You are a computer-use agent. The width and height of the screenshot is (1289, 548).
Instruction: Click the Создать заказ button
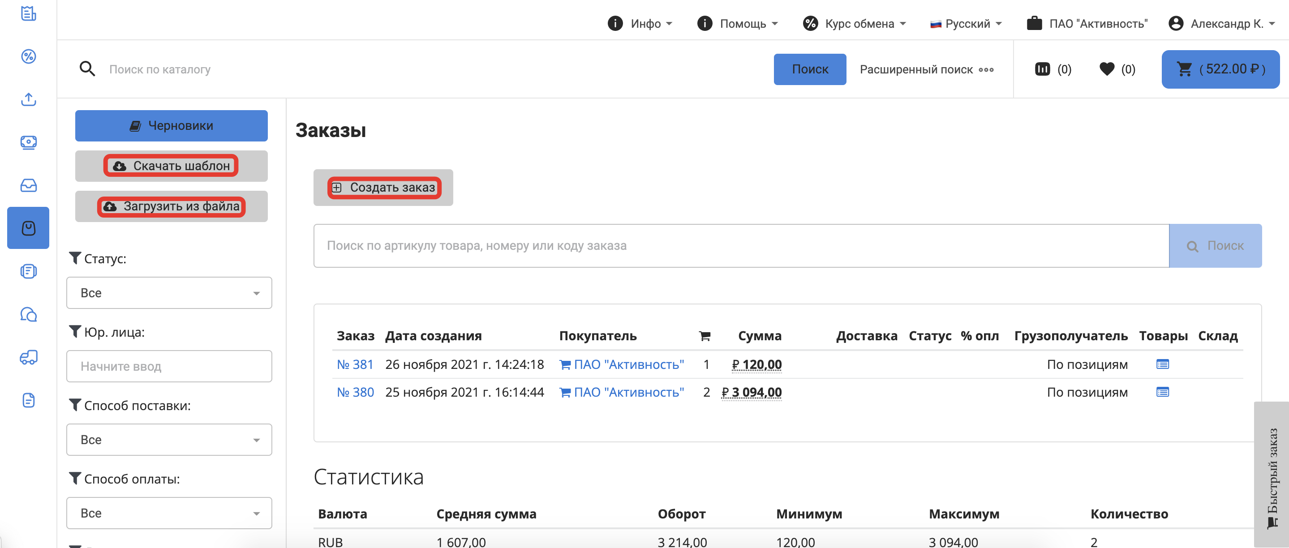point(383,188)
